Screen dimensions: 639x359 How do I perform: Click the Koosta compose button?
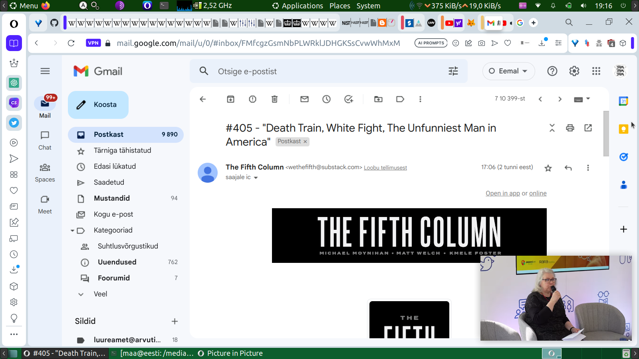click(98, 105)
